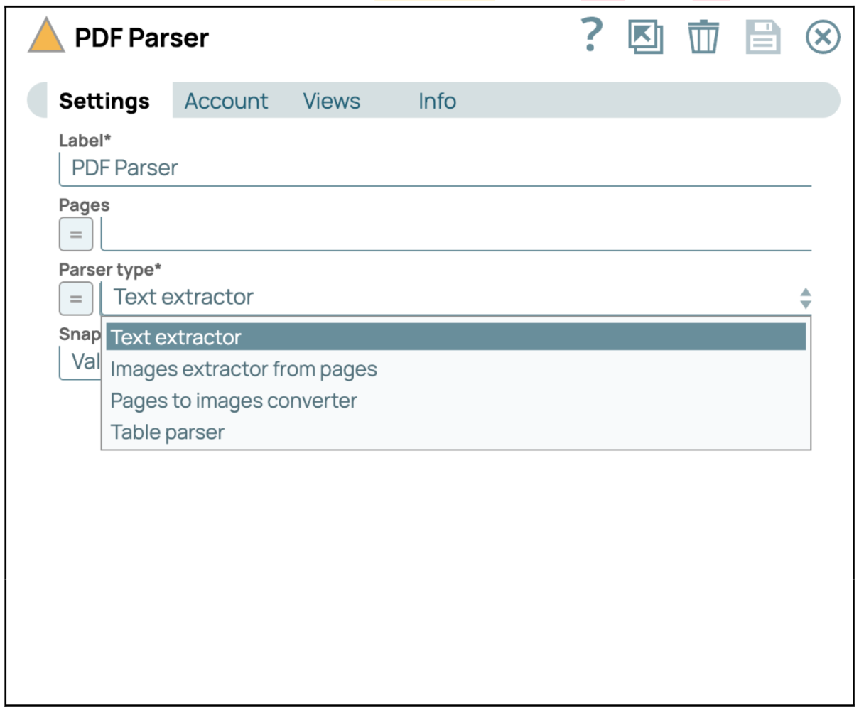Image resolution: width=864 pixels, height=713 pixels.
Task: Click the trash delete icon
Action: tap(703, 37)
